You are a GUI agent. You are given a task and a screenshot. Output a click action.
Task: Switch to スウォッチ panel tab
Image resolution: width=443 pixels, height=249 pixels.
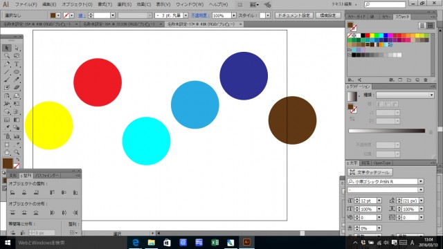[x=401, y=17]
